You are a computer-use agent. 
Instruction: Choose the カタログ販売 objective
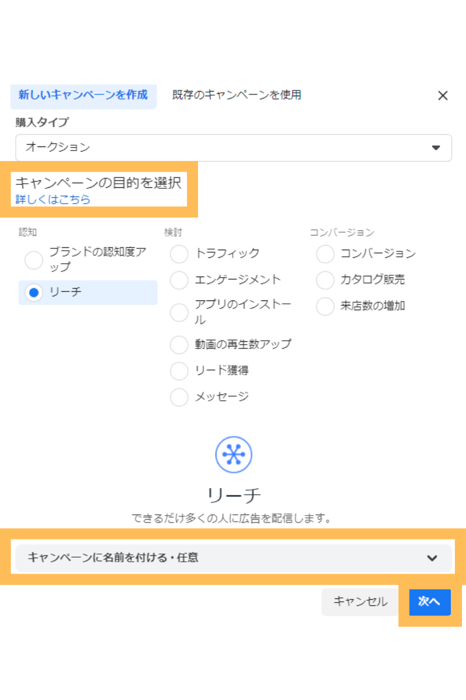(x=325, y=280)
